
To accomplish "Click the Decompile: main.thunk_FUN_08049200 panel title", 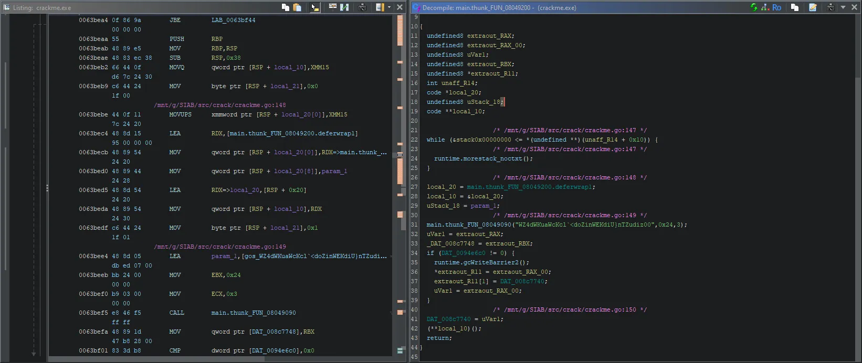I will (x=499, y=8).
